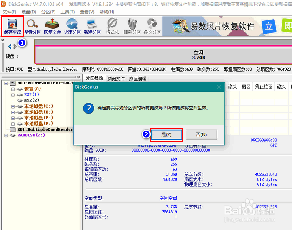292x230 pixels.
Task: Click the 恢复文件 recover files icon
Action: [x=52, y=26]
